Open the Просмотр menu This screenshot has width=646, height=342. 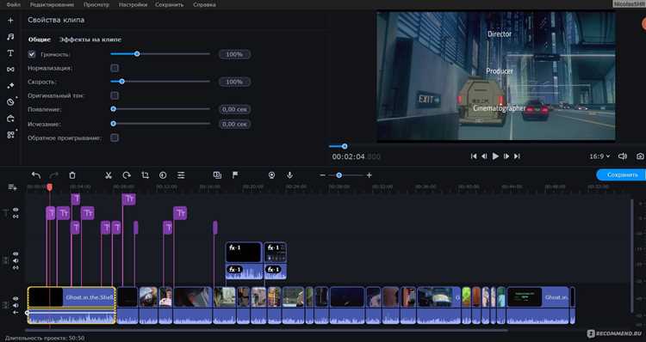pos(96,4)
